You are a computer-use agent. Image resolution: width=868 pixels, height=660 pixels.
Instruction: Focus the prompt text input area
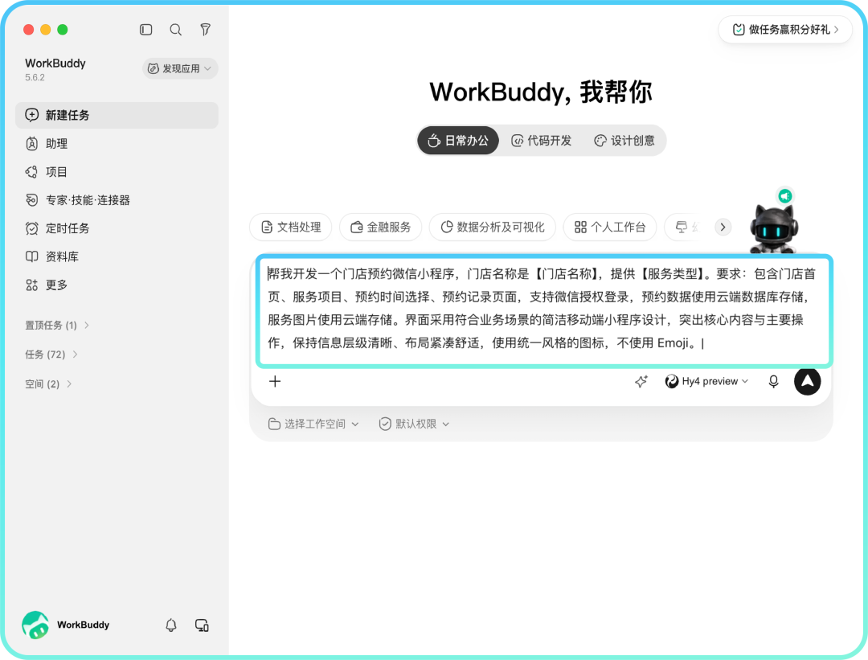[x=544, y=310]
